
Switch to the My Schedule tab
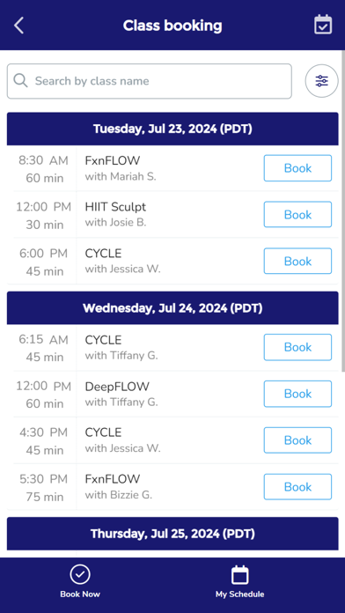point(240,581)
